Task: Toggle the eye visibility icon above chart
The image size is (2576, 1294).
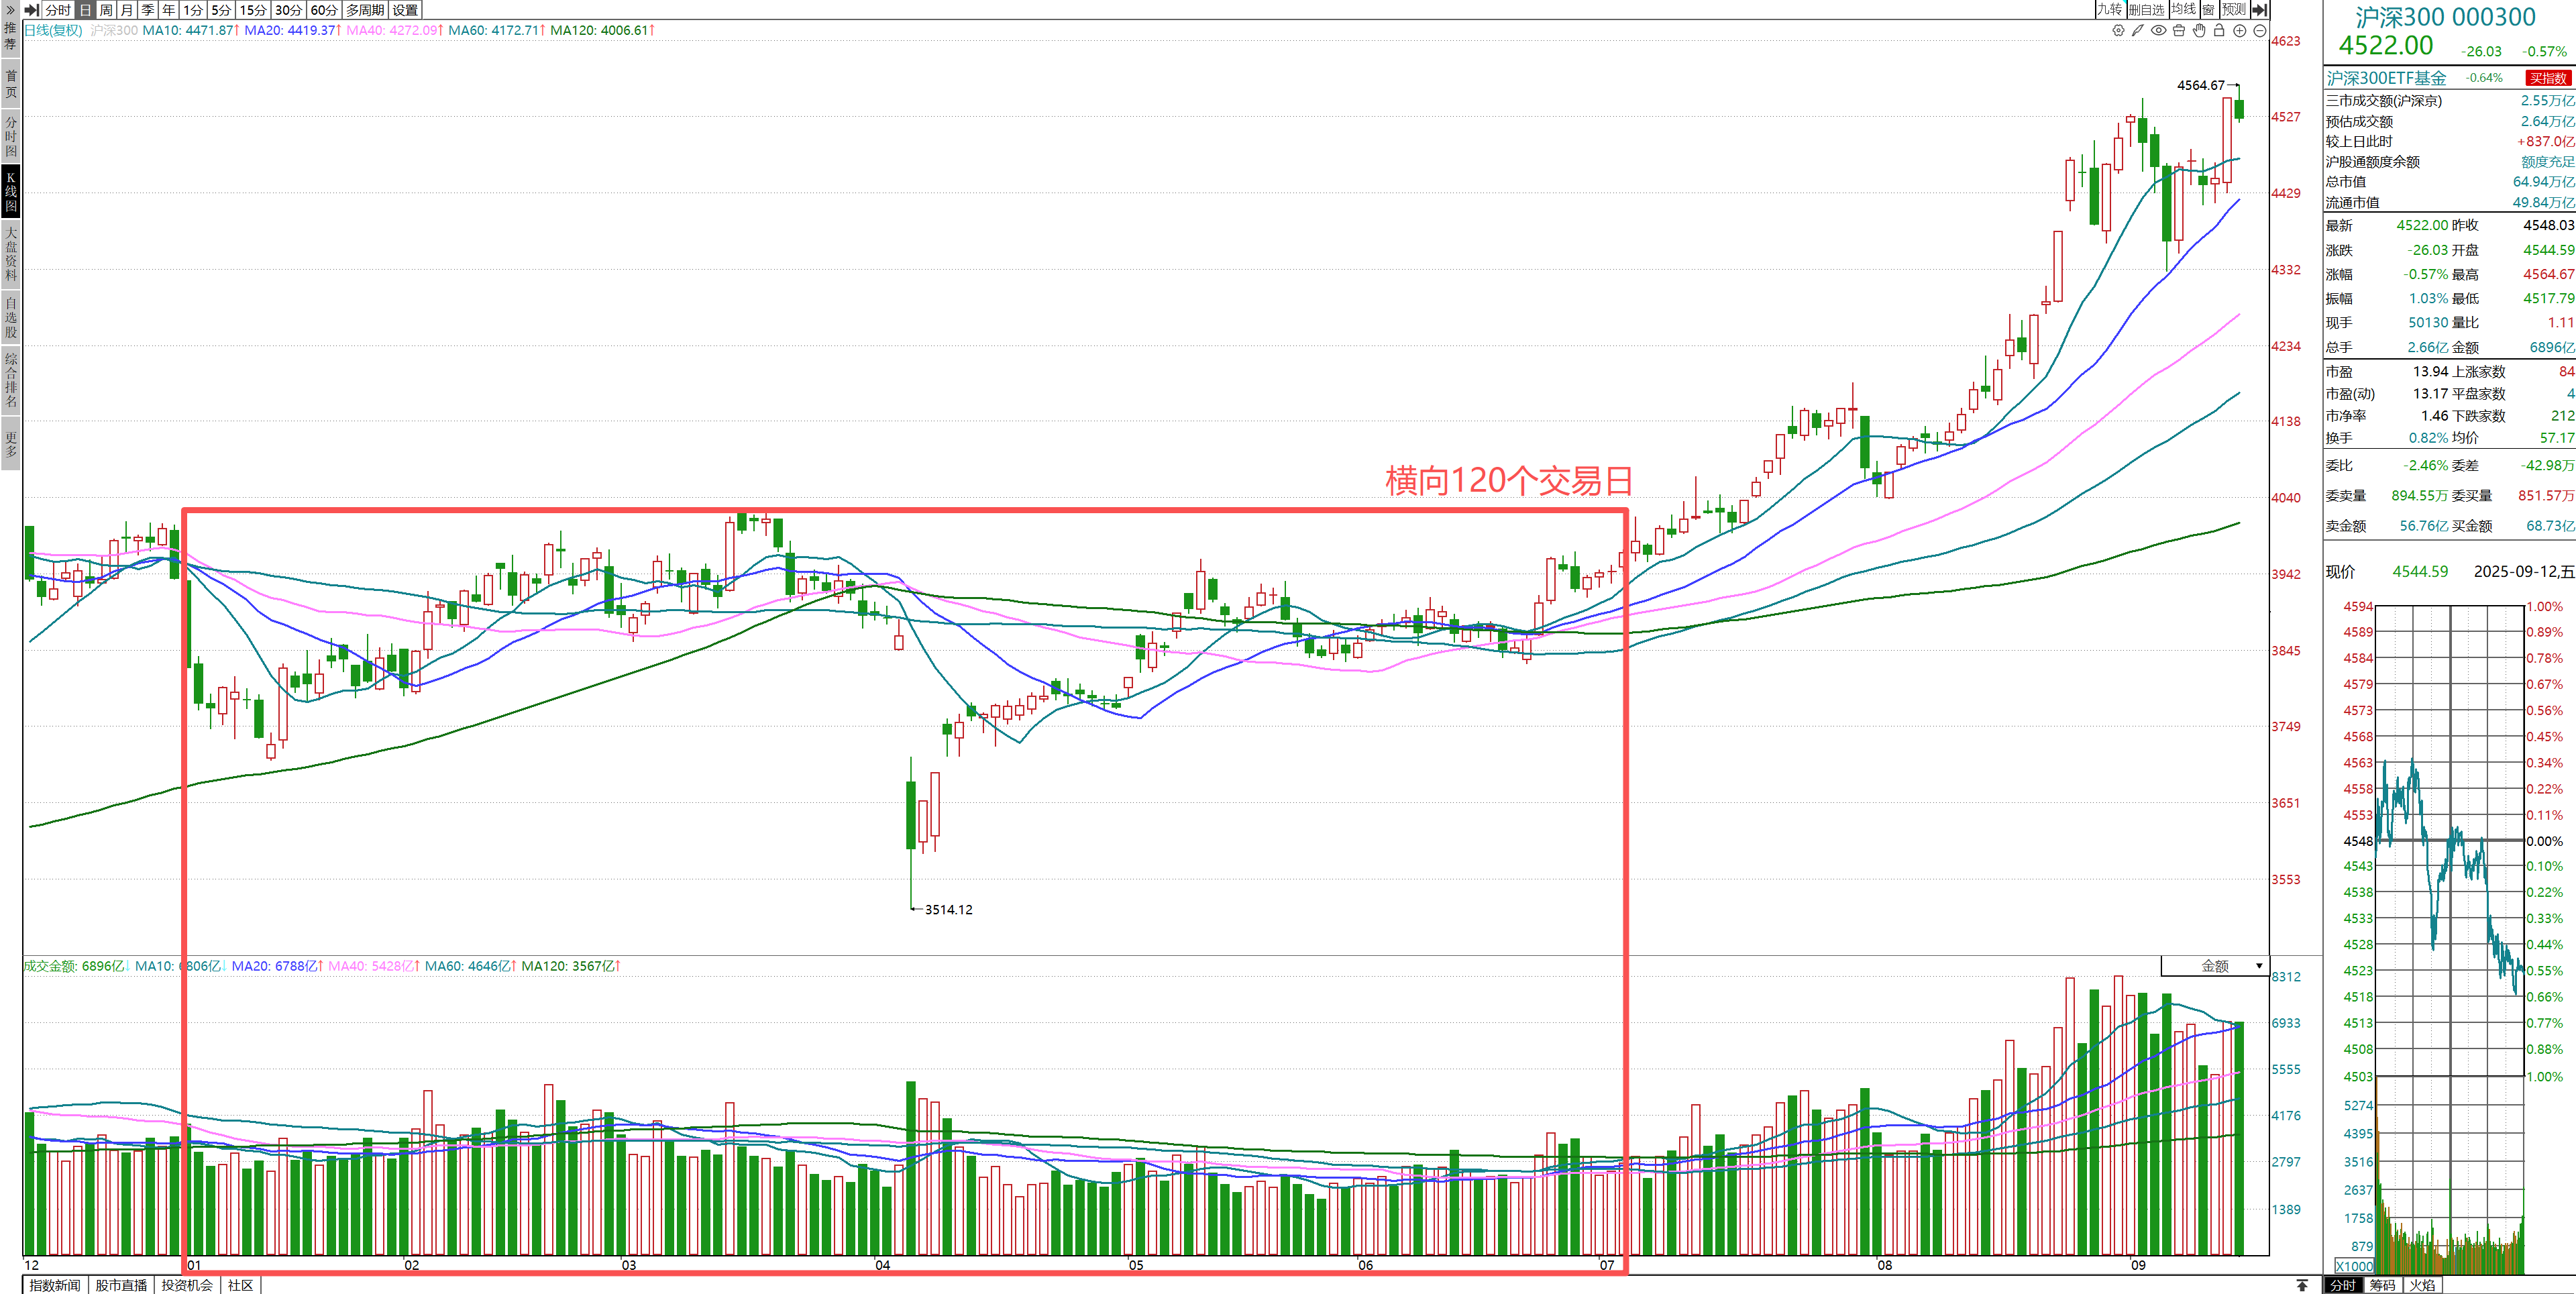Action: pyautogui.click(x=2159, y=31)
